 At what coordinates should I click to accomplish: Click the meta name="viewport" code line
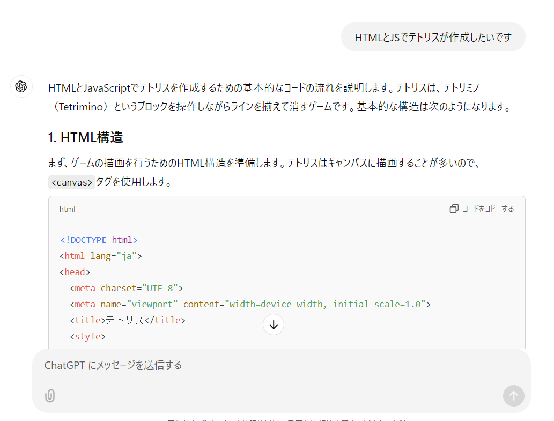[250, 304]
